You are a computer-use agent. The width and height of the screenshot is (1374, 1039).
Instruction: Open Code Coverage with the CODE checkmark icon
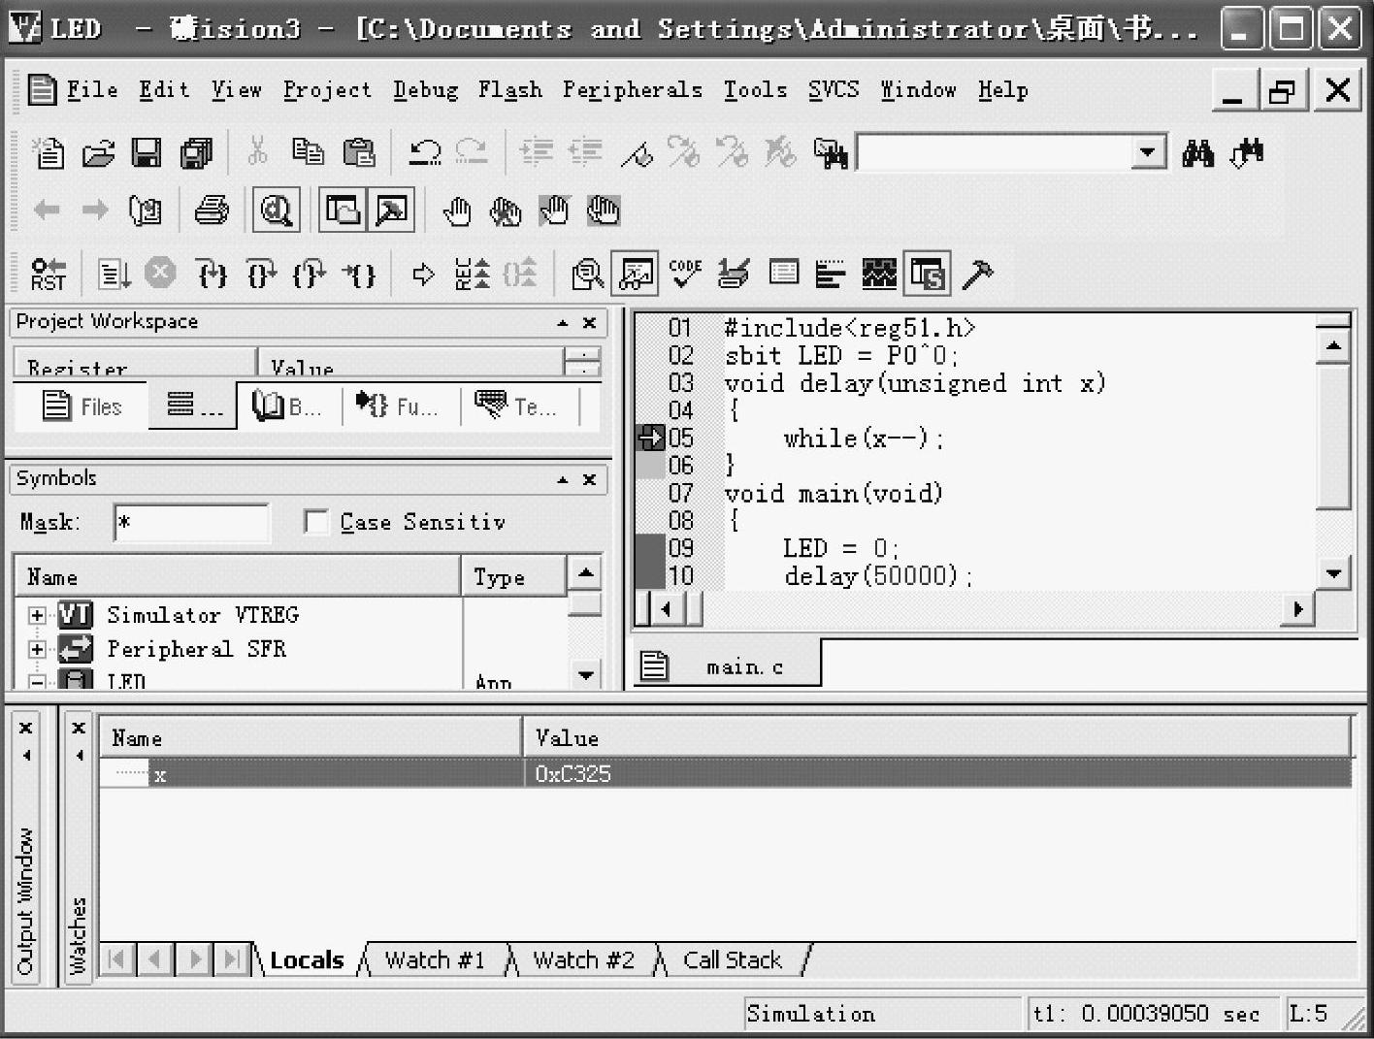[685, 274]
